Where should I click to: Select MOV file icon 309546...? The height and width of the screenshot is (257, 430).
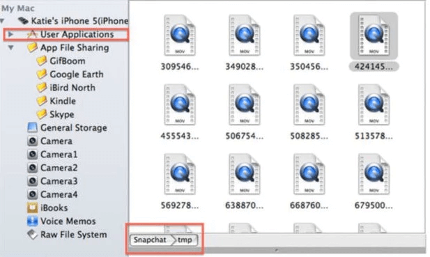(x=180, y=36)
